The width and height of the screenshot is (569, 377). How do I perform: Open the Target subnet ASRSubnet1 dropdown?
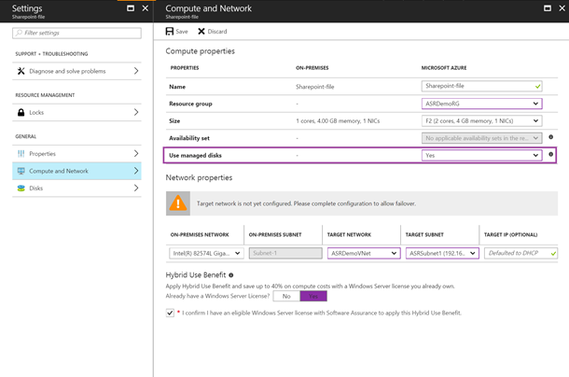(442, 253)
